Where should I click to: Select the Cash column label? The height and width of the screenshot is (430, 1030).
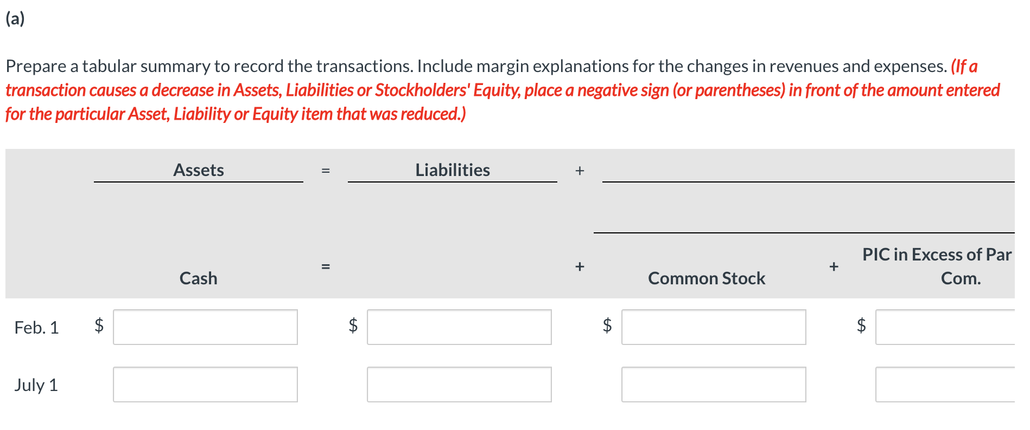[198, 278]
